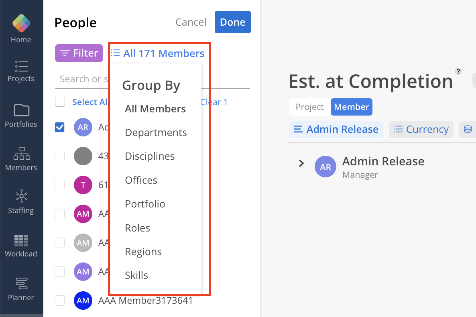Open the Members org chart icon
This screenshot has height=317, width=476.
coord(21,154)
